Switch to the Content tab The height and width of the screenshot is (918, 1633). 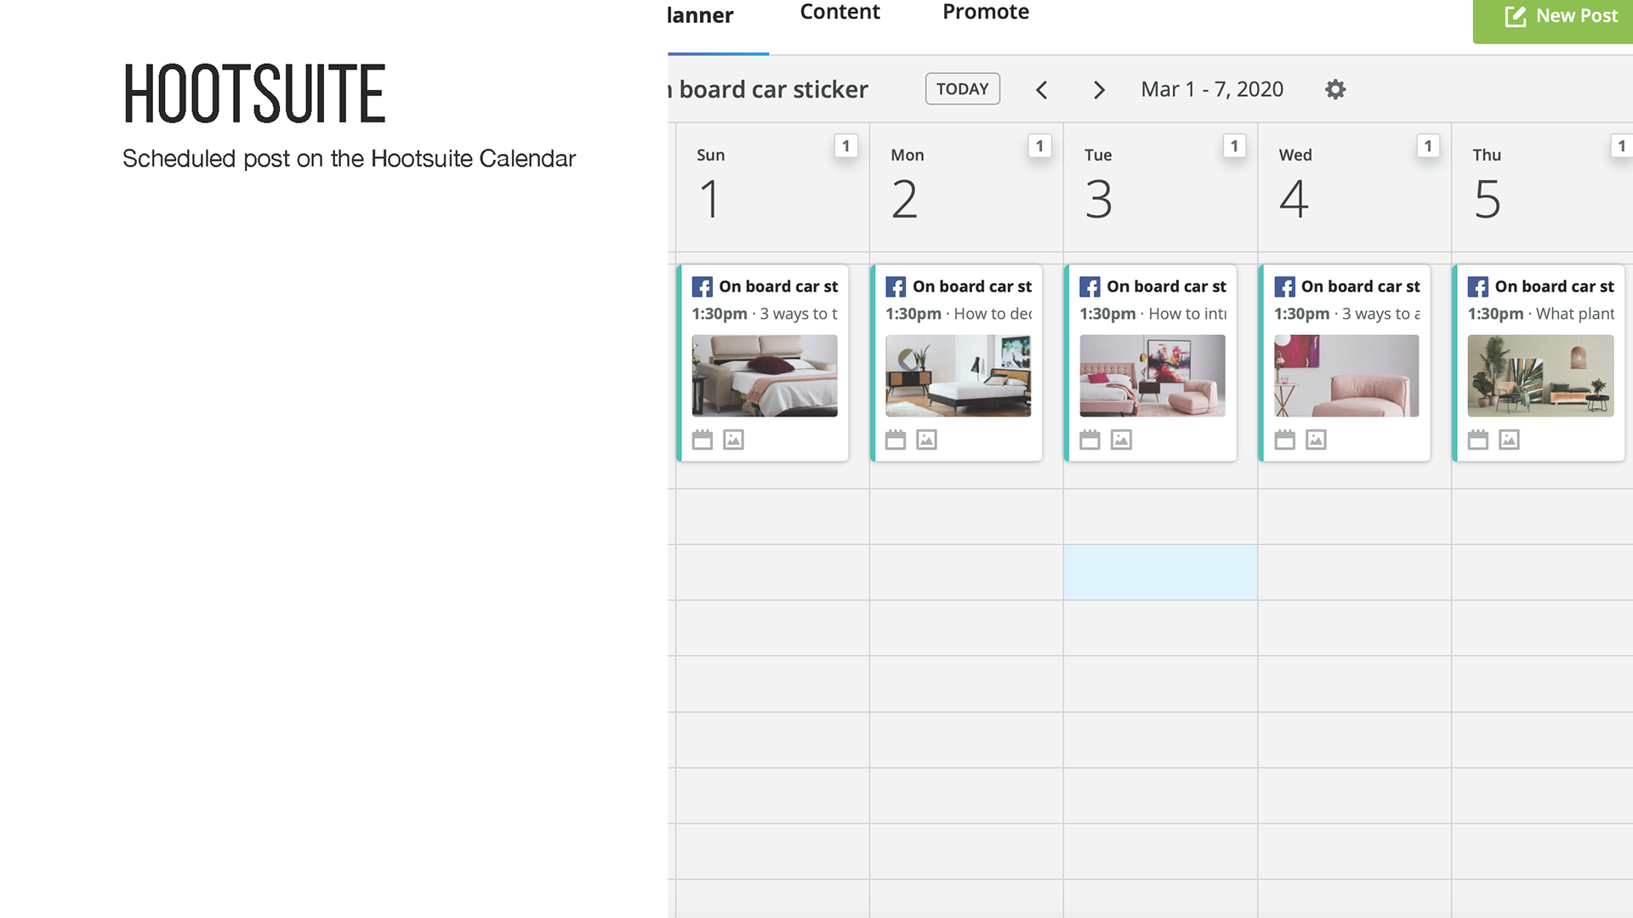coord(839,13)
